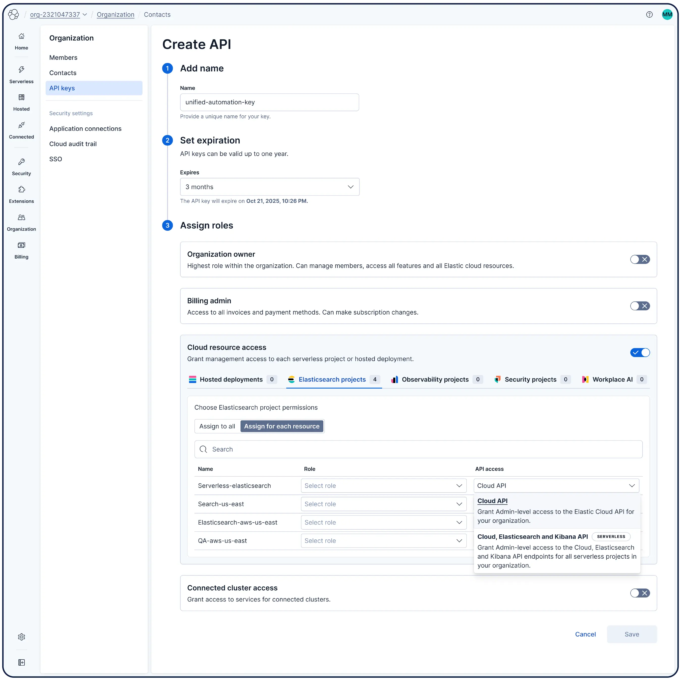Screen dimensions: 681x681
Task: Open the Billing sidebar icon
Action: point(21,246)
